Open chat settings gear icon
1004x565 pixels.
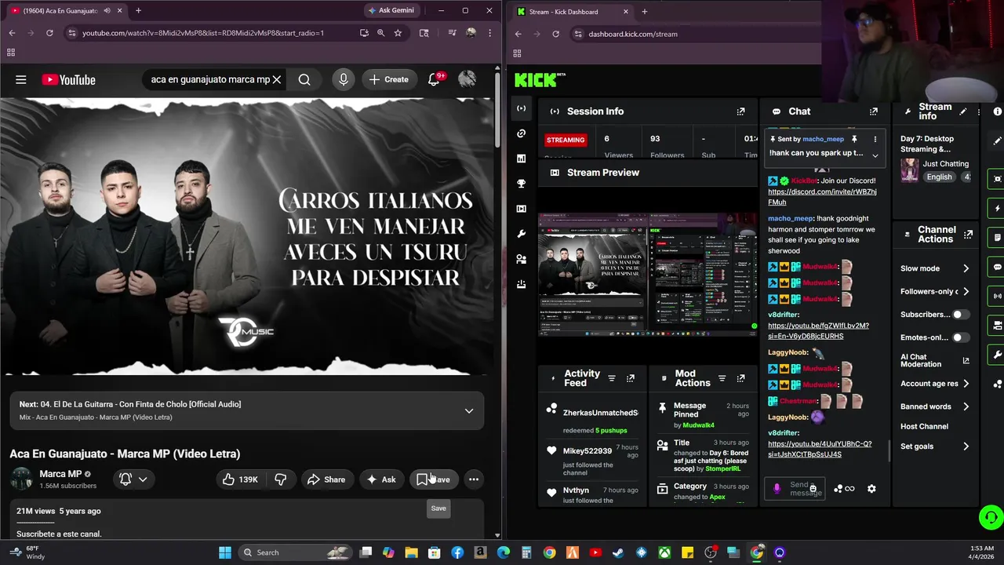point(871,489)
